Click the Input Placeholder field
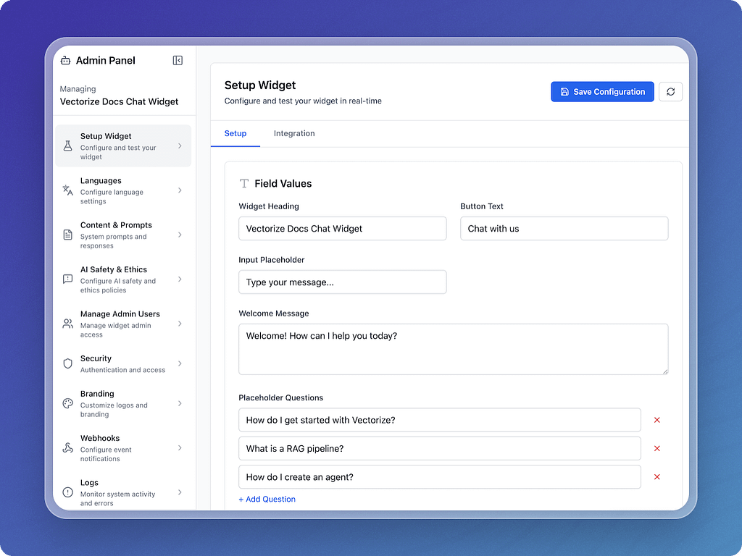 (x=343, y=282)
